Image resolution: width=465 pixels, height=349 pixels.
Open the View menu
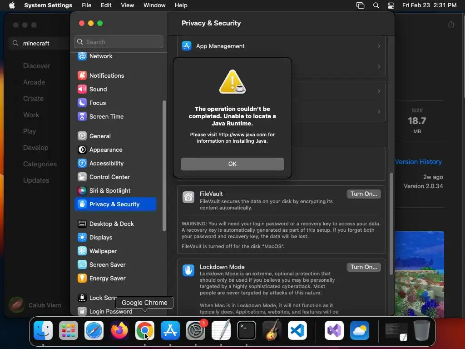click(x=127, y=5)
